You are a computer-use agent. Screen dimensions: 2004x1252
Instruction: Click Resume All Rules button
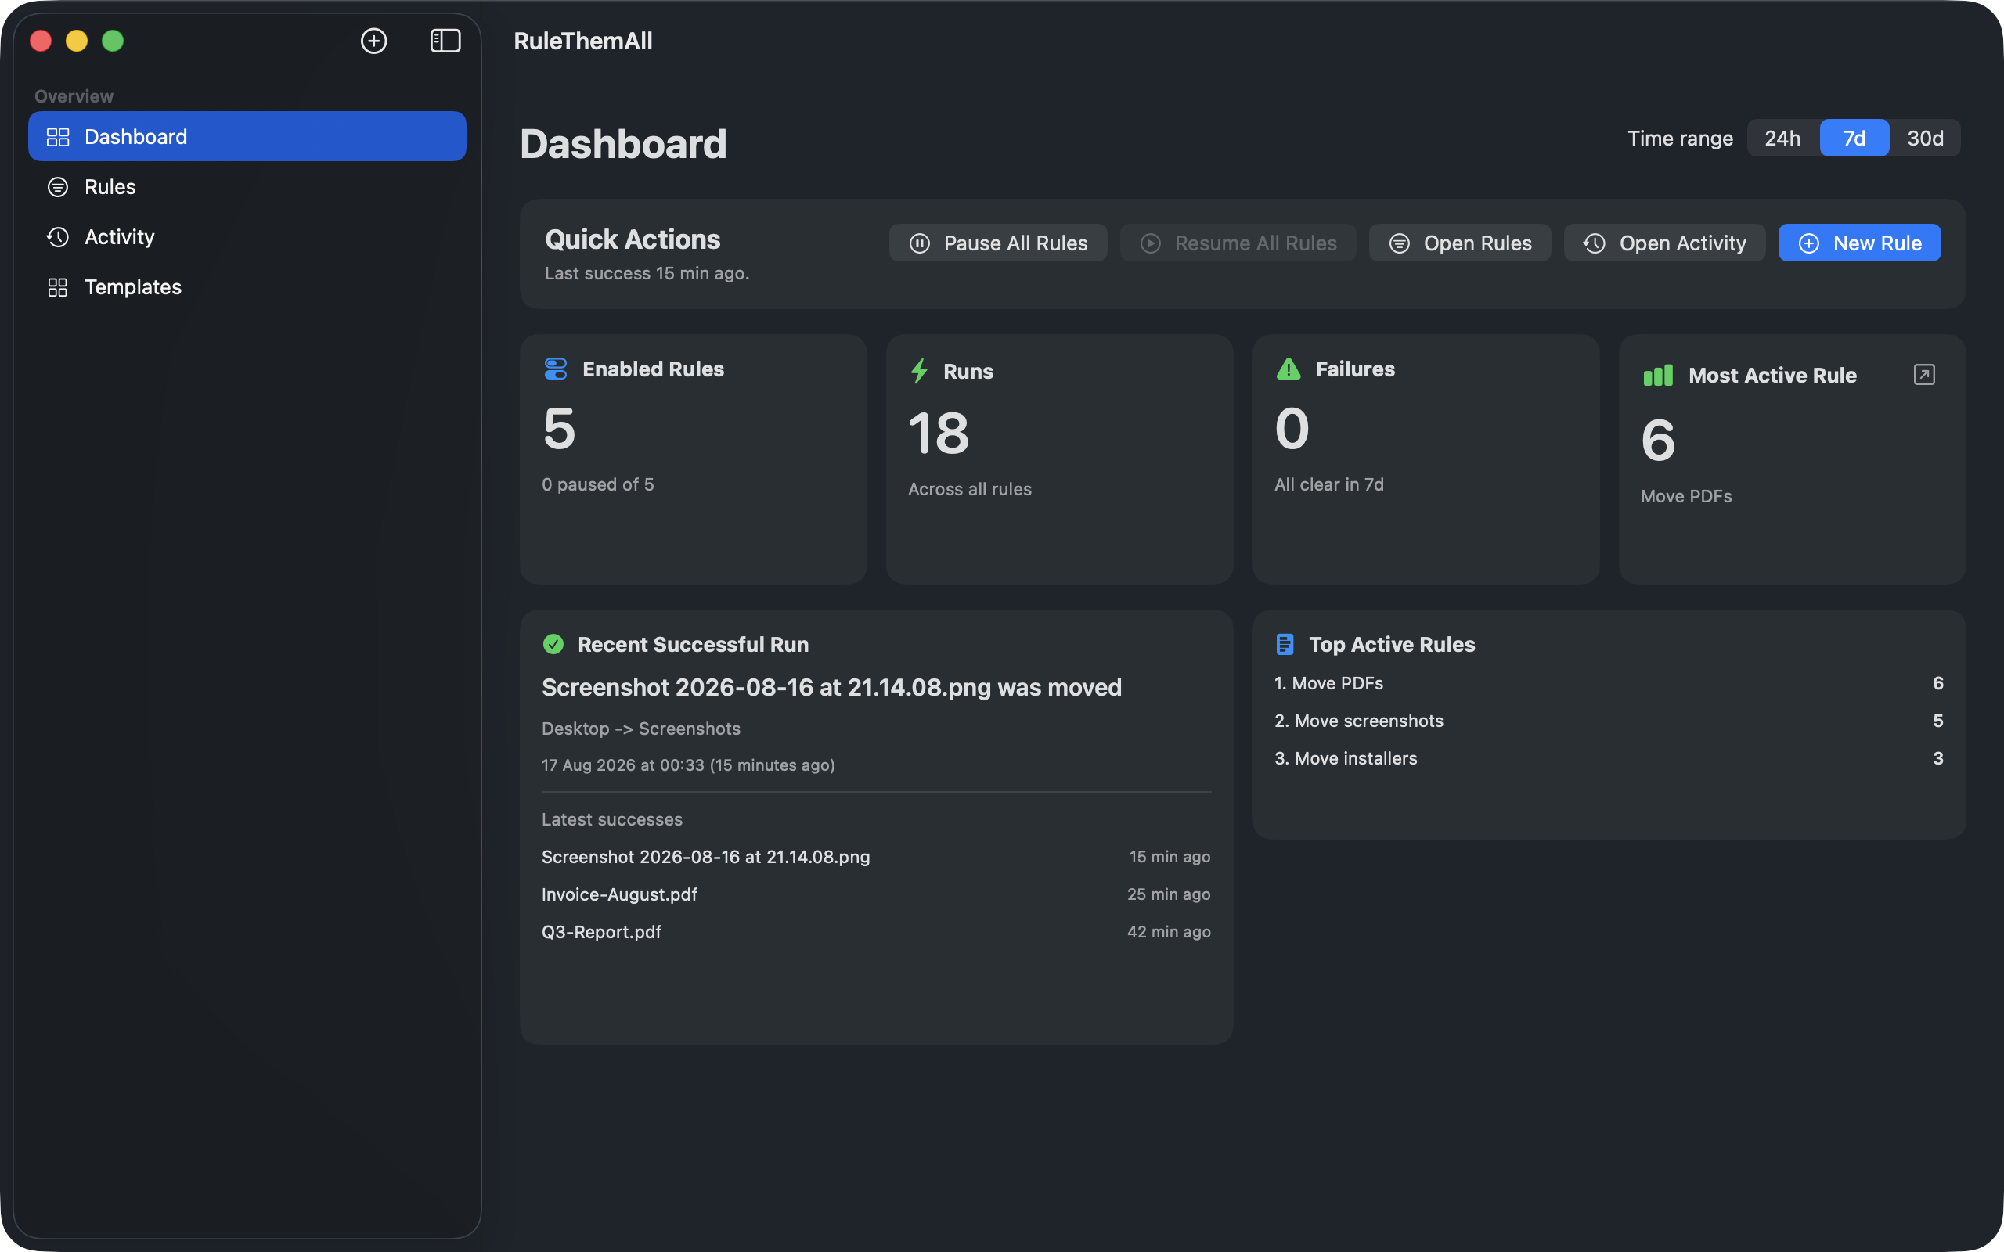click(1238, 243)
